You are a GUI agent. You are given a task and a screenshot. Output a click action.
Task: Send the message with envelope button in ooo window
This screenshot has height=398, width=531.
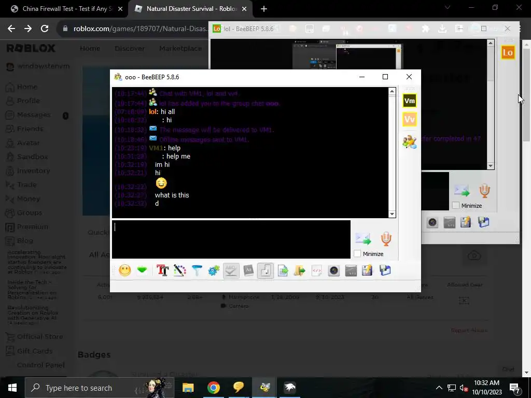(x=363, y=238)
